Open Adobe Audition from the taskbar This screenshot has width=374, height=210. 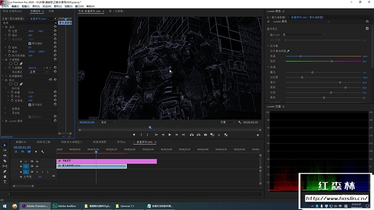click(65, 206)
